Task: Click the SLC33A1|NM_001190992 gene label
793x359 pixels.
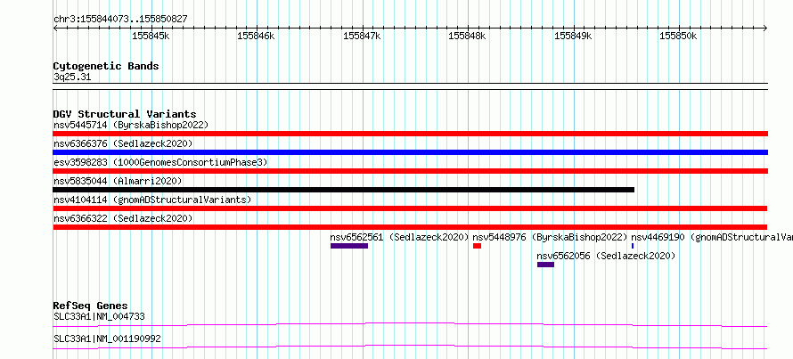Action: [107, 339]
